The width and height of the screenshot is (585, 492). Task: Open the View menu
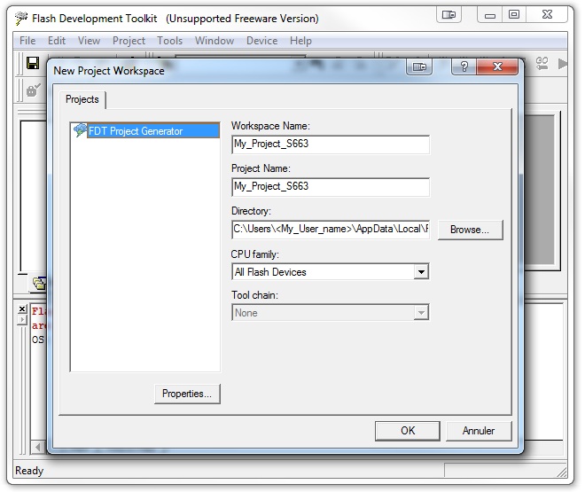point(89,40)
